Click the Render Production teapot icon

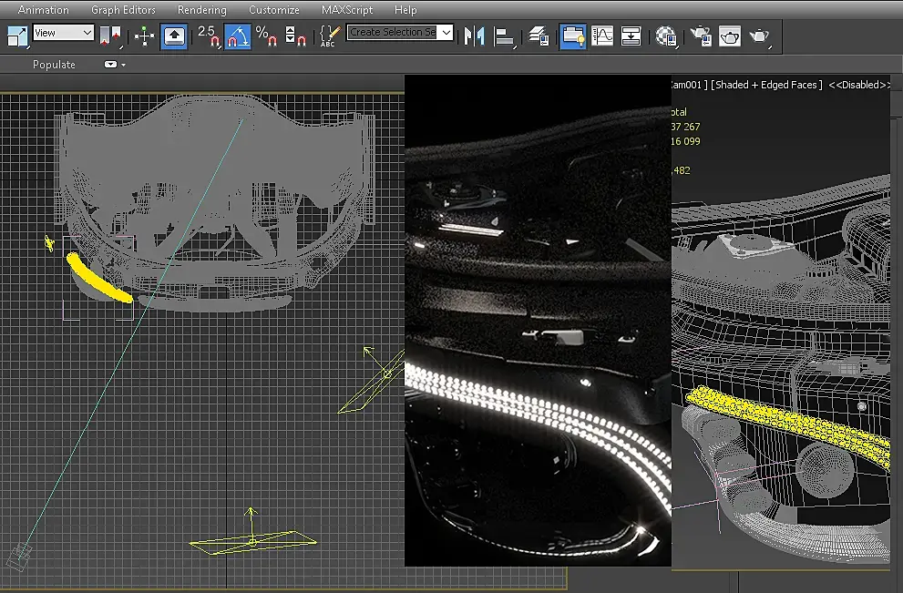759,36
